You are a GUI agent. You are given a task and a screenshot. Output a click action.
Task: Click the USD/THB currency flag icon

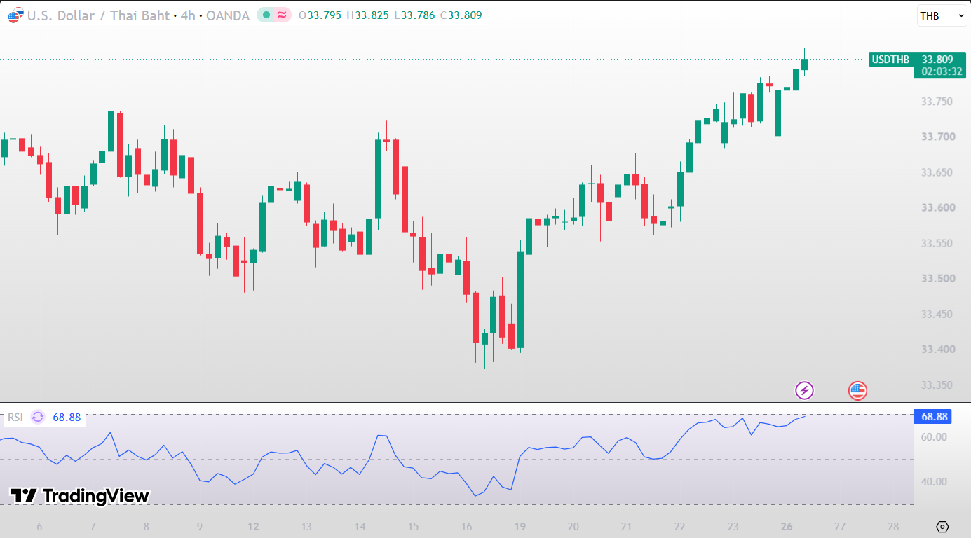pos(14,15)
